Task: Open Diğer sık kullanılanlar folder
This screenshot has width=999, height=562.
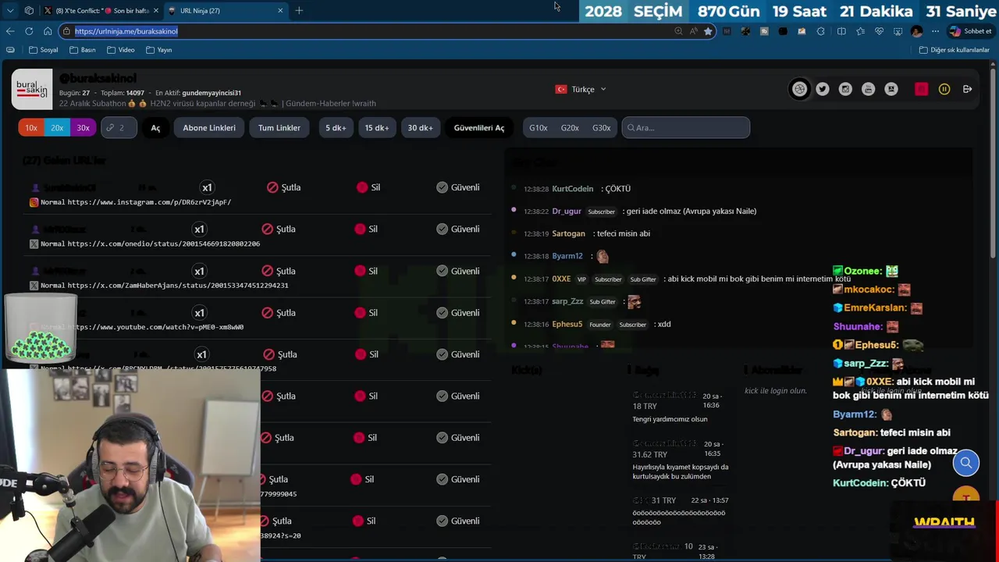Action: [x=954, y=50]
